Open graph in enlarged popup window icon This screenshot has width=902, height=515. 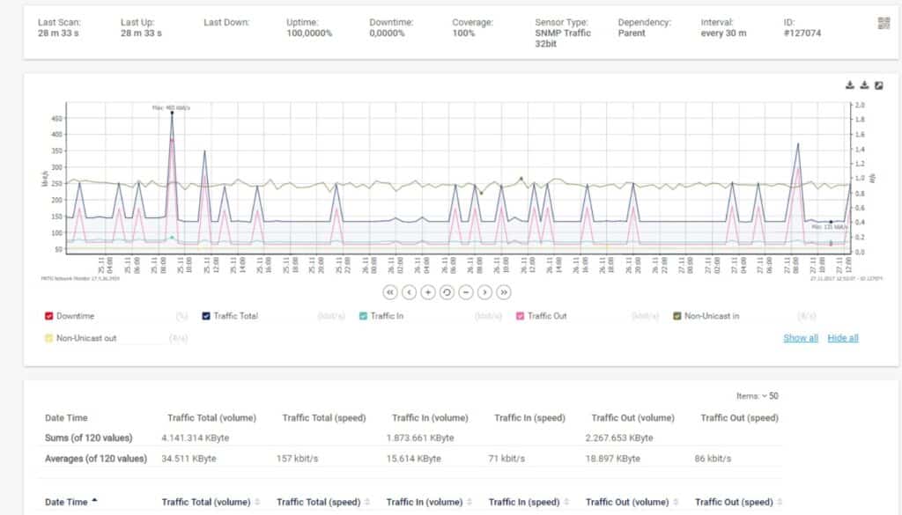click(879, 85)
